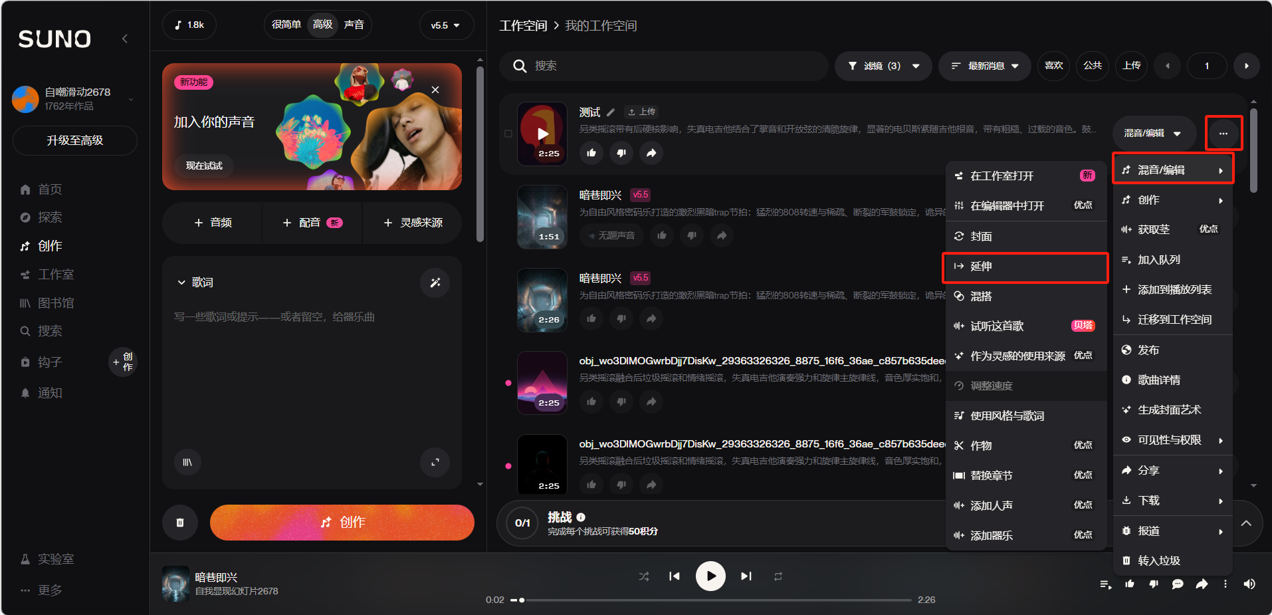Toggle the 喜欢 filter

point(1053,66)
